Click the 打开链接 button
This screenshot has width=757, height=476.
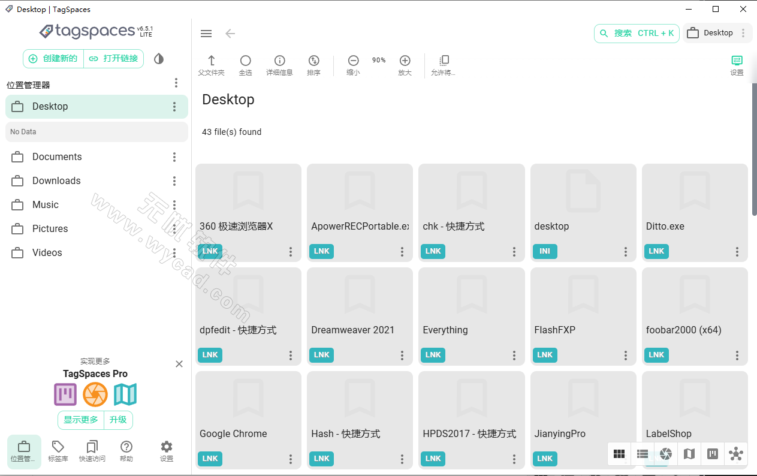pos(114,59)
